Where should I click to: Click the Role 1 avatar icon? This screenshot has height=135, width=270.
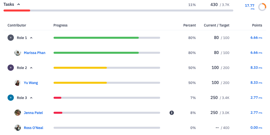pyautogui.click(x=11, y=38)
